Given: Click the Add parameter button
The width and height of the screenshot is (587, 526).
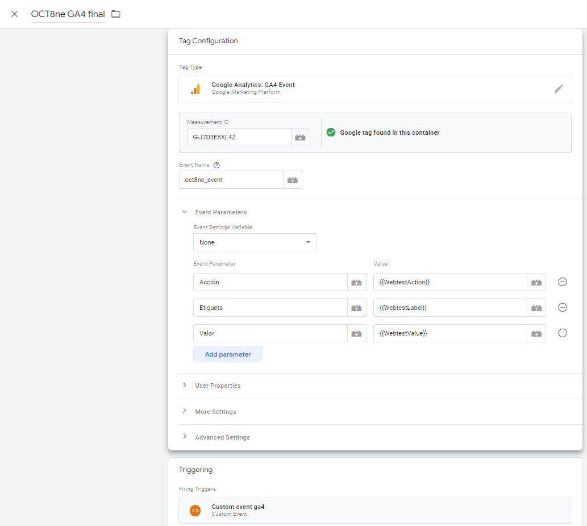Looking at the screenshot, I should (228, 354).
